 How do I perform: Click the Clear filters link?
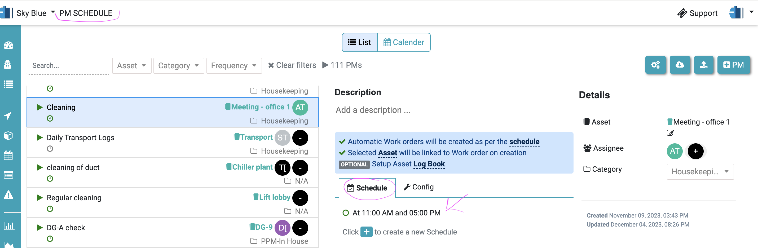[x=292, y=65]
